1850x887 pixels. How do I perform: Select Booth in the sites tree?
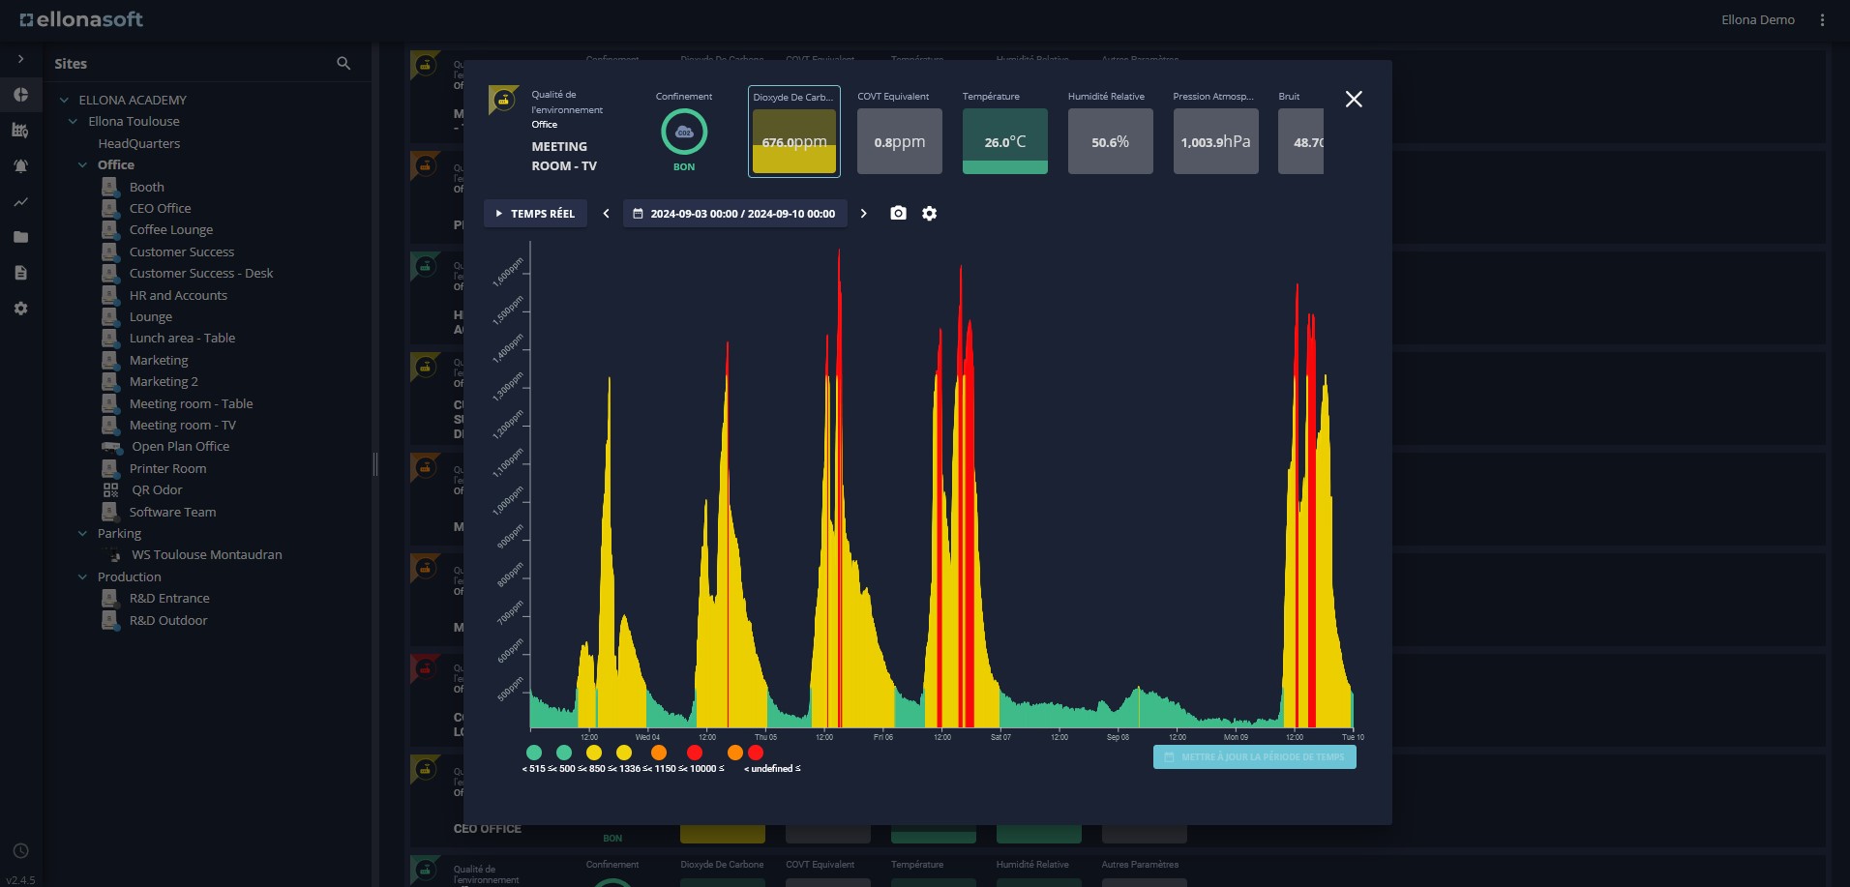coord(146,187)
